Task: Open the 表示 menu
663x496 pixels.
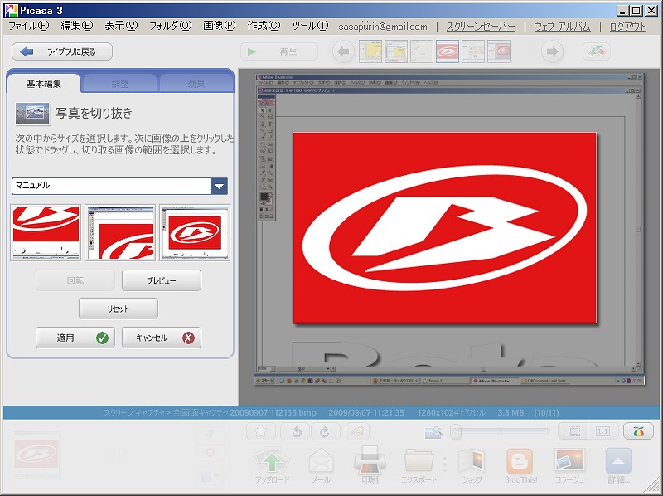Action: [x=121, y=26]
